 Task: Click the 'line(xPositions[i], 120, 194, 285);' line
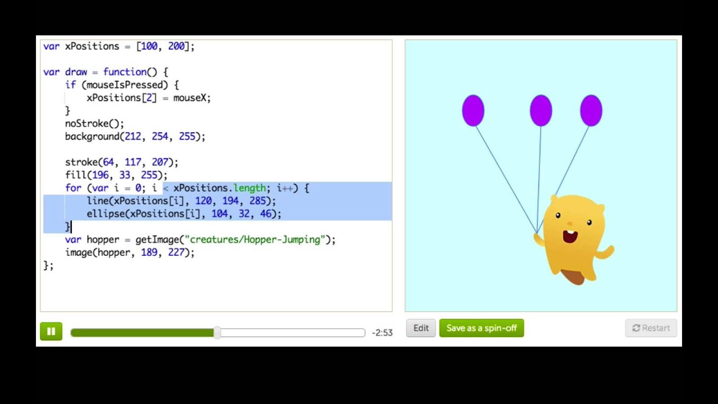pos(181,201)
